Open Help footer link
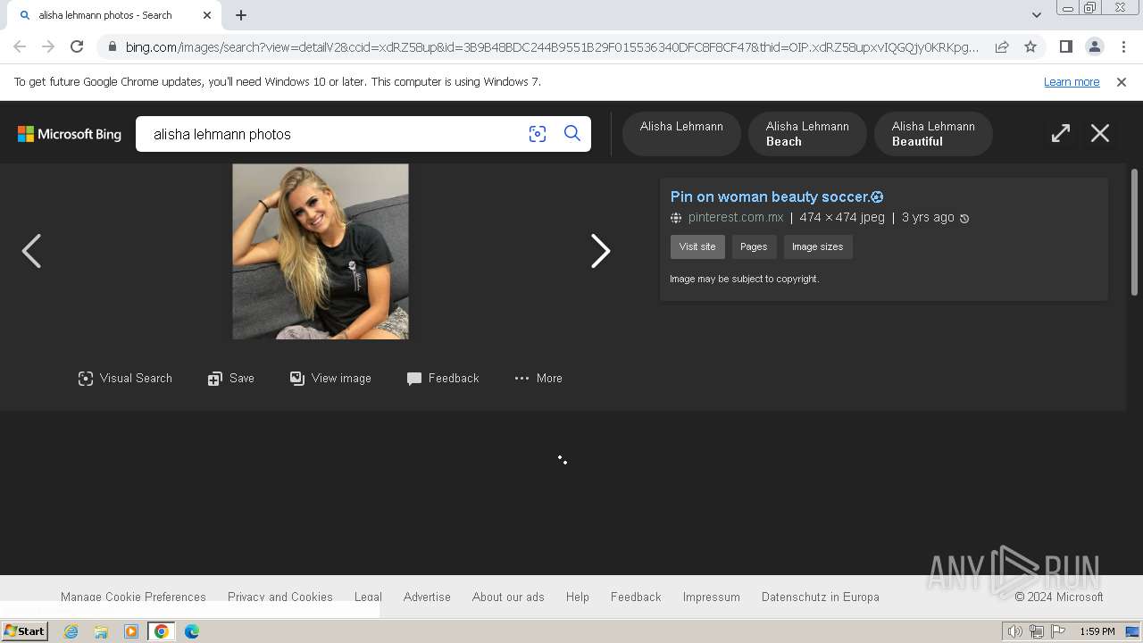The width and height of the screenshot is (1143, 643). tap(578, 597)
